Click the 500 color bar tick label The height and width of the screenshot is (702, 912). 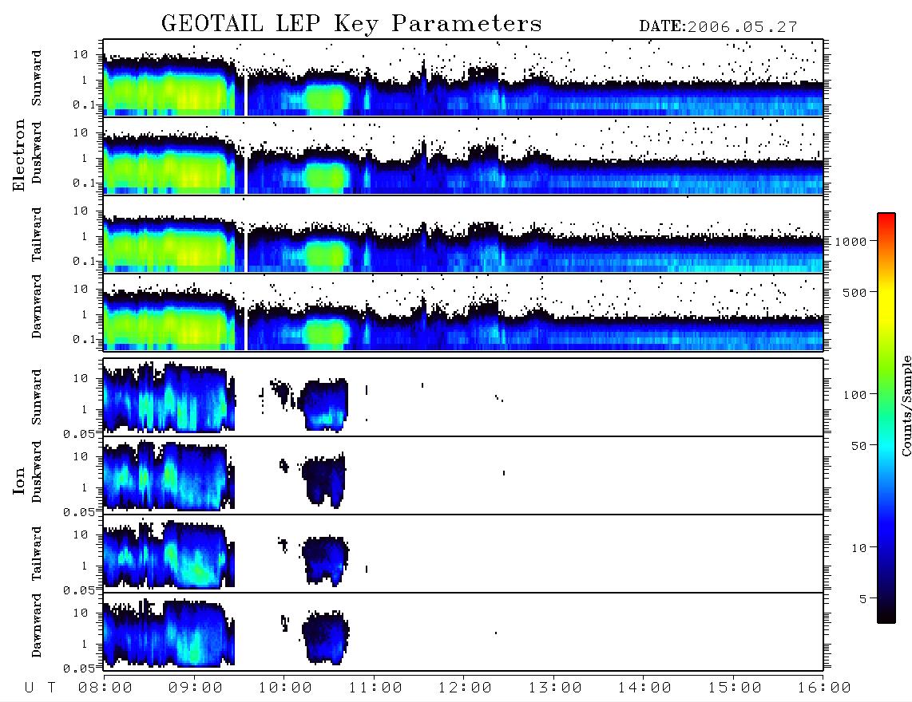tap(855, 292)
